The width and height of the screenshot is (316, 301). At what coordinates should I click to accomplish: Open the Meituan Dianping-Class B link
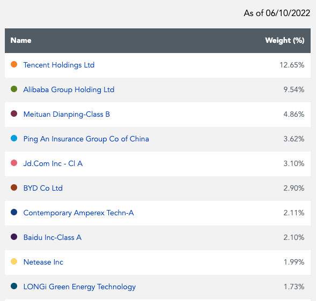tap(67, 114)
